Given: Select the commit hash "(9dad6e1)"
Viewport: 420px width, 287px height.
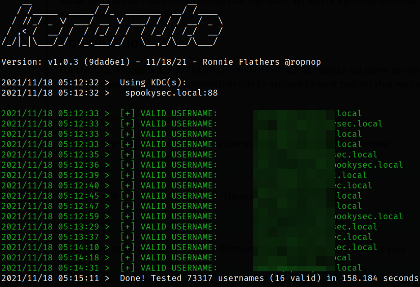Looking at the screenshot, I should (x=107, y=62).
